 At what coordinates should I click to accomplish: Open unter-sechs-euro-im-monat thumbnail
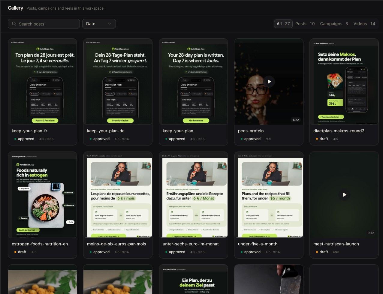193,195
